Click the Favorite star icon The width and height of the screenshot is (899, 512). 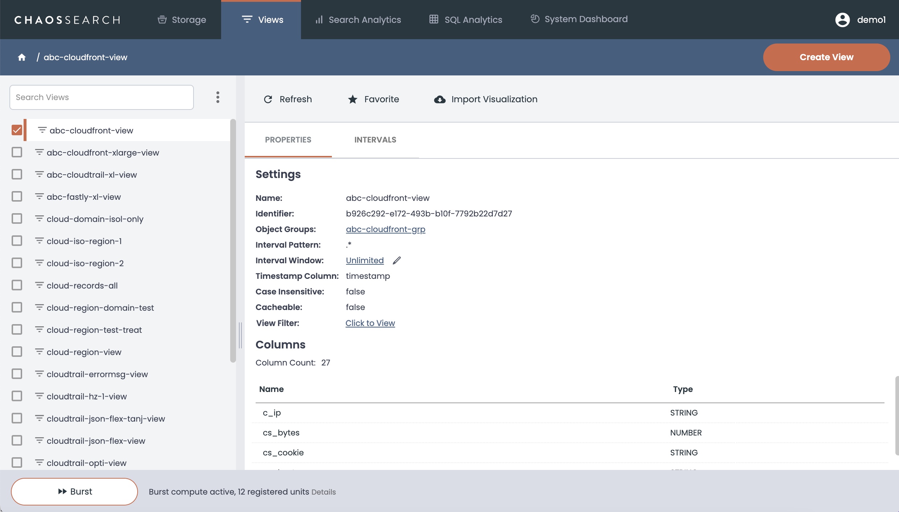[x=353, y=99]
